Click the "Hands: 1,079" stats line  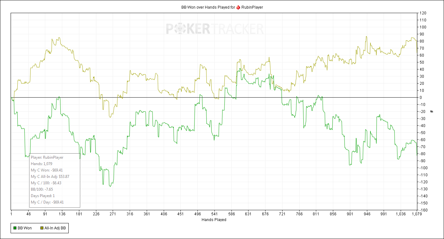pos(42,164)
